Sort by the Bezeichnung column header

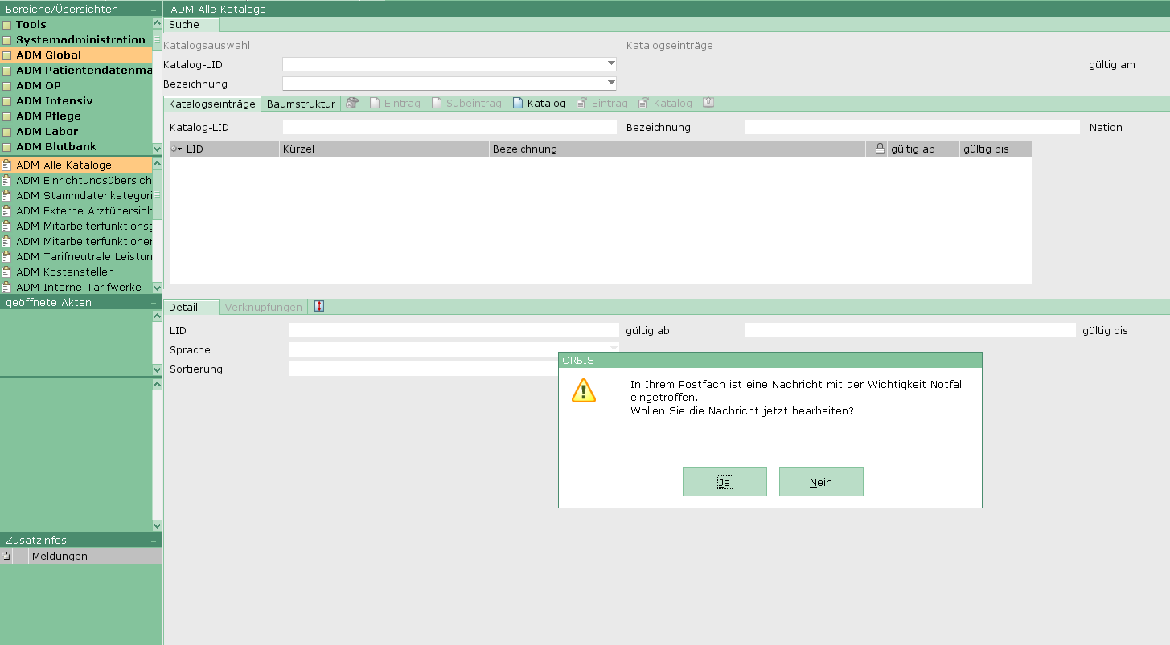point(678,149)
